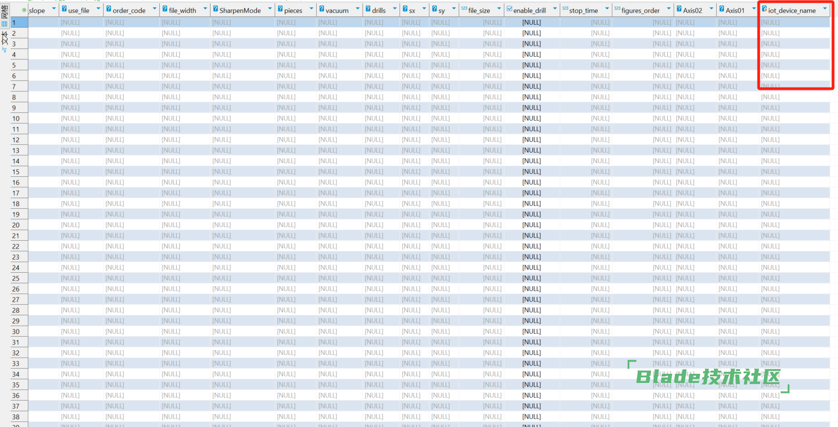Open the vacuum column filter dropdown
The image size is (838, 427).
pos(356,9)
